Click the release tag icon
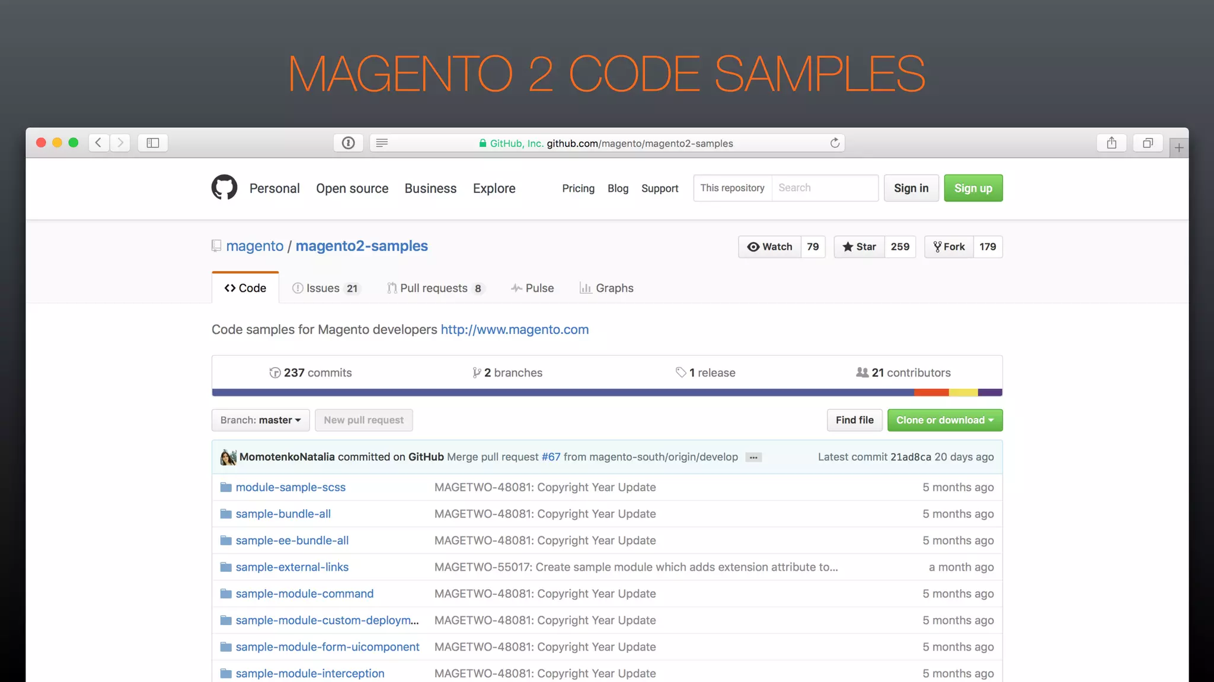 [x=681, y=372]
